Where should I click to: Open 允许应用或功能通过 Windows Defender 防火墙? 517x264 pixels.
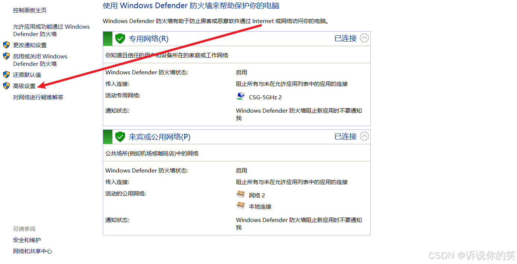[x=51, y=30]
